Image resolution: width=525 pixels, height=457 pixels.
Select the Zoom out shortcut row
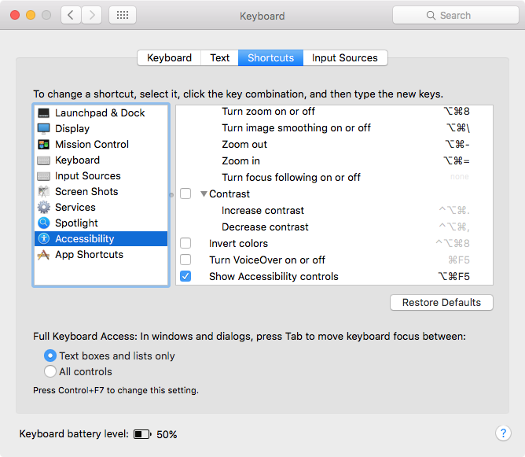pyautogui.click(x=334, y=145)
